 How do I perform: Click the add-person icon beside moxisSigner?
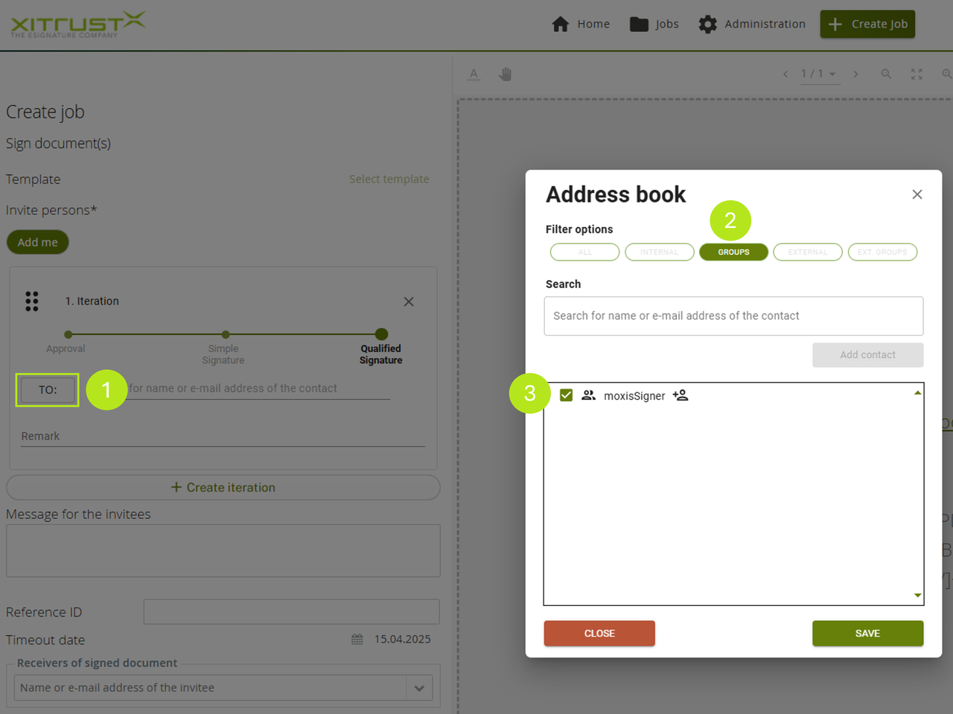tap(681, 395)
